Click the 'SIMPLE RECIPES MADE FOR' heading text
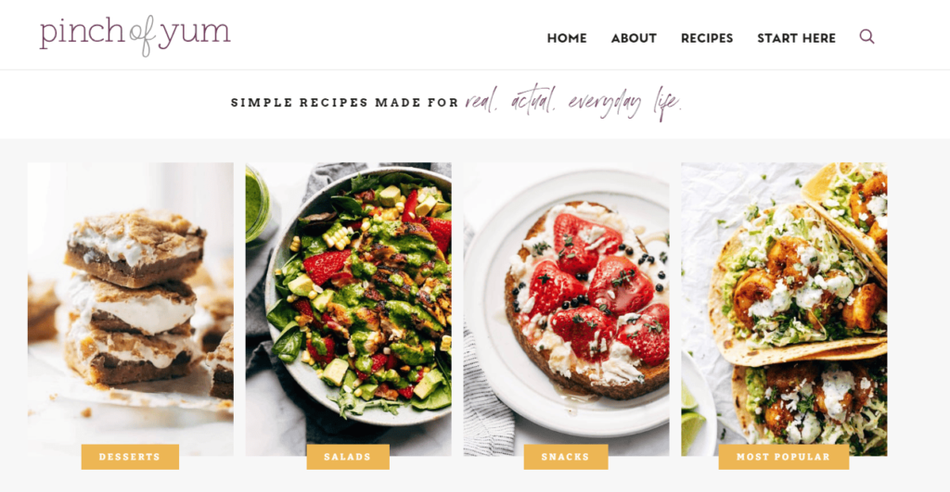This screenshot has height=492, width=950. click(x=344, y=103)
